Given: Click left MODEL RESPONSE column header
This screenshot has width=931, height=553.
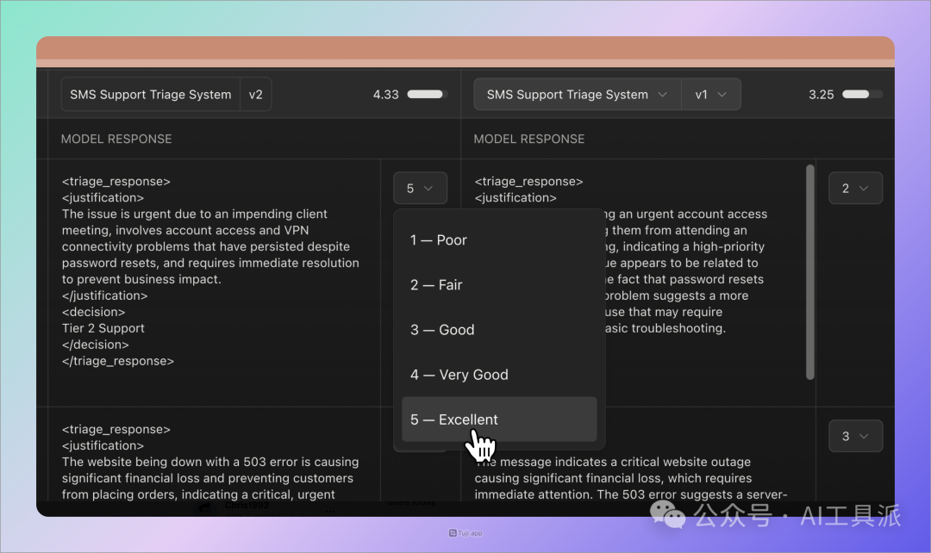Looking at the screenshot, I should (x=116, y=139).
